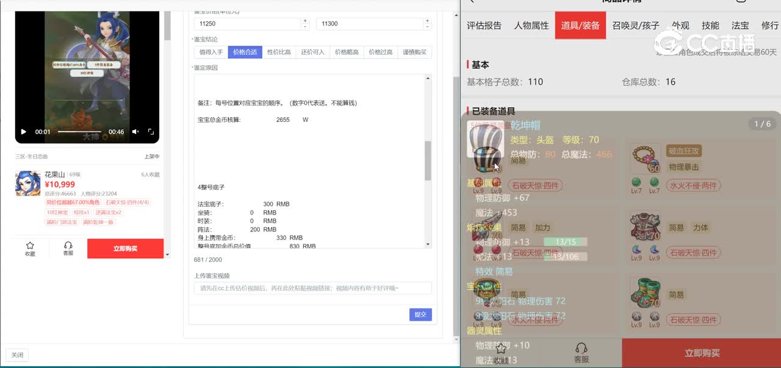This screenshot has height=368, width=781.
Task: Click necklace's first green Lv.7 gem
Action: pos(636,182)
